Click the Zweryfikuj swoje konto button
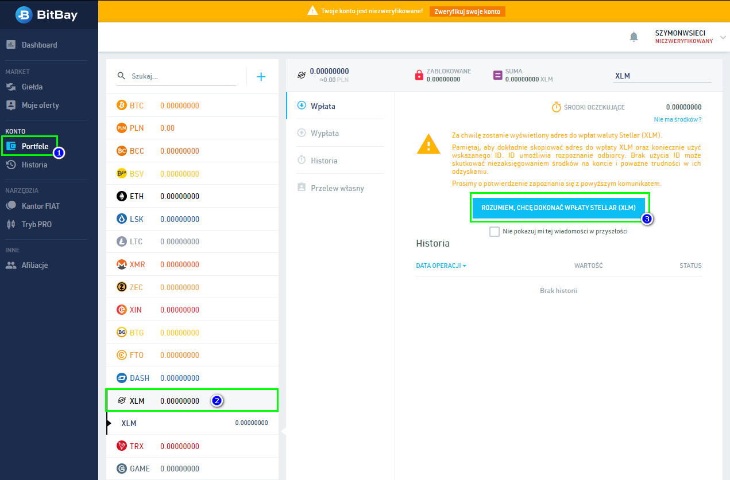730x480 pixels. pyautogui.click(x=468, y=11)
